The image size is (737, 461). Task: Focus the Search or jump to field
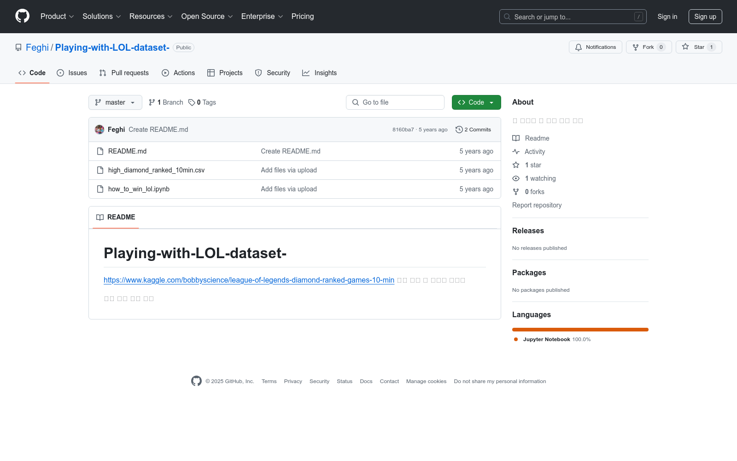573,17
